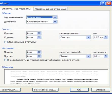112x94 pixels.
Task: Click the 1,25 см indent value
Action: click(x=99, y=37)
